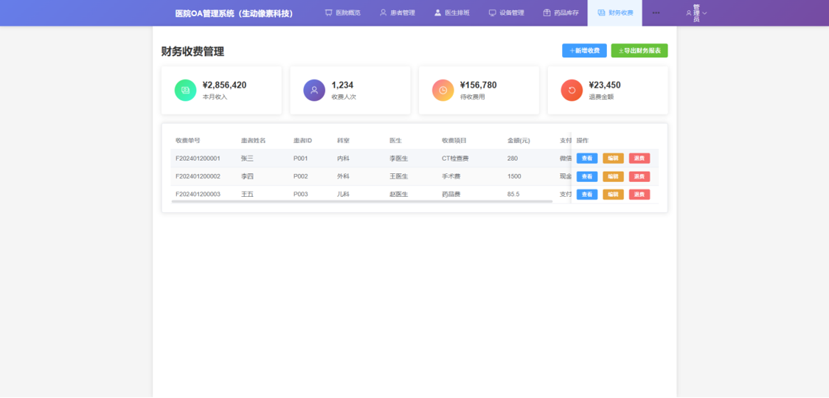Click the 手术费 item cell
The image size is (829, 398).
click(x=451, y=176)
